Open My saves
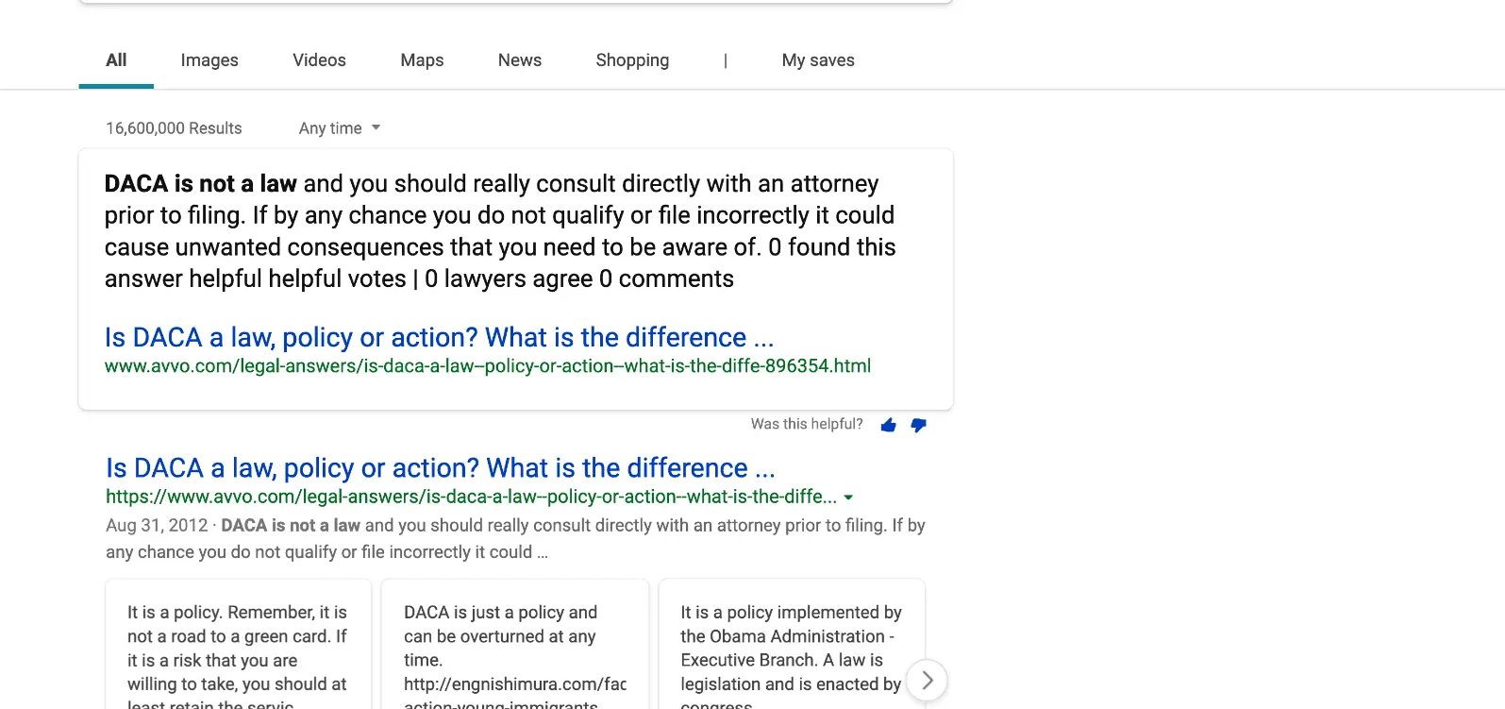Image resolution: width=1505 pixels, height=709 pixels. [x=818, y=60]
